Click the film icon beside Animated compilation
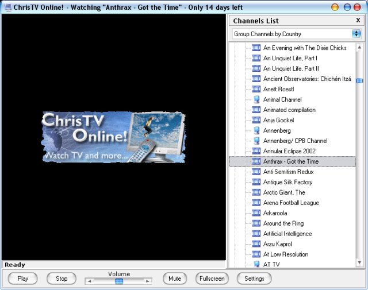368x290 pixels. (x=256, y=110)
